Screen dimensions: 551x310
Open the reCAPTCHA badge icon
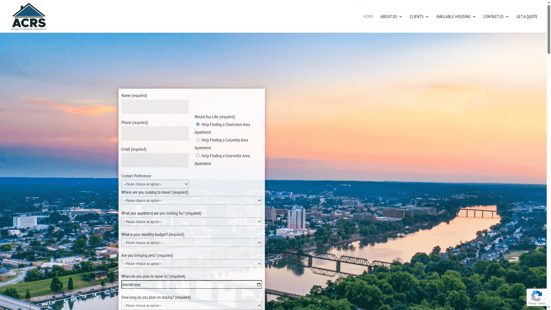pyautogui.click(x=536, y=296)
